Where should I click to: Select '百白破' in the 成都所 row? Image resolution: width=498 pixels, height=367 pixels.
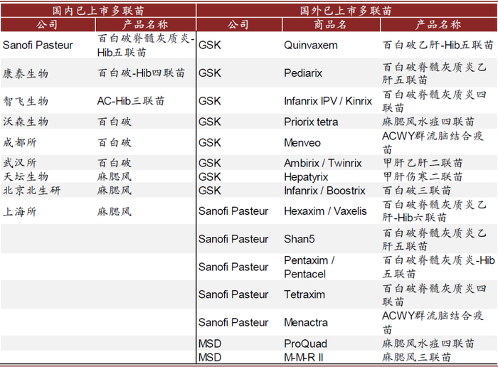point(115,142)
